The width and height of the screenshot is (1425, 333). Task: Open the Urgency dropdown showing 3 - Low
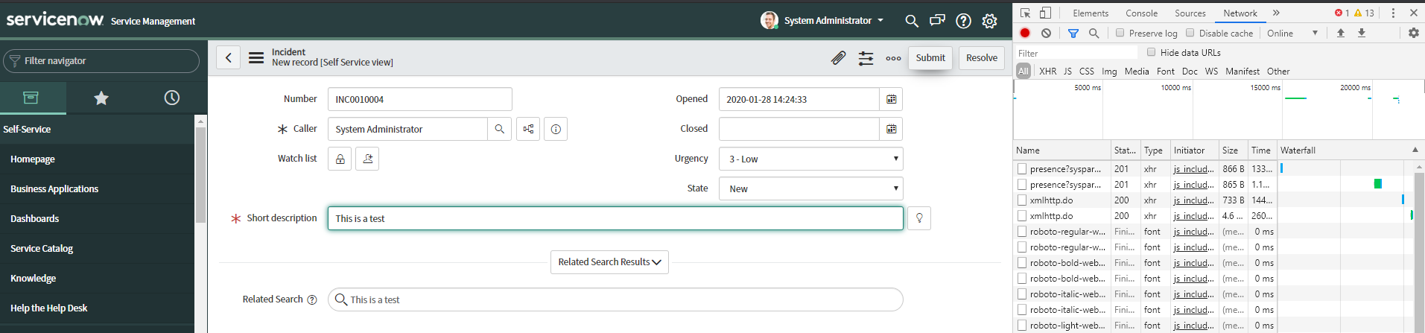coord(810,159)
